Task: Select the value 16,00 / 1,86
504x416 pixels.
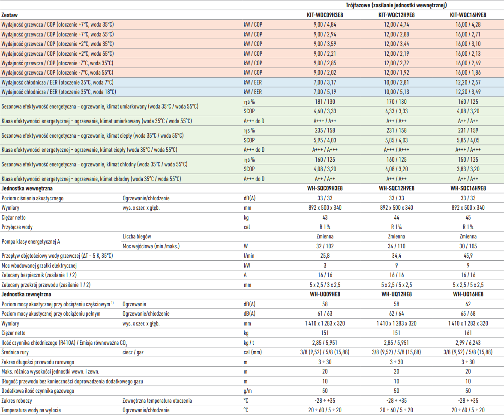Action: [468, 72]
